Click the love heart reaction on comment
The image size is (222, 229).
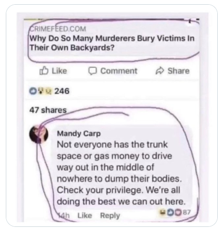(x=179, y=213)
